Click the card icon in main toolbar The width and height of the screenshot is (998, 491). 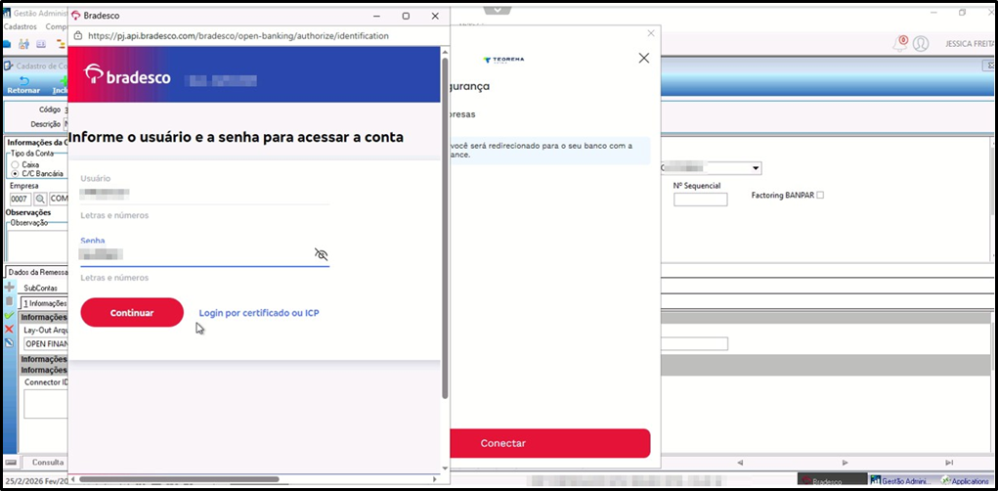[41, 44]
